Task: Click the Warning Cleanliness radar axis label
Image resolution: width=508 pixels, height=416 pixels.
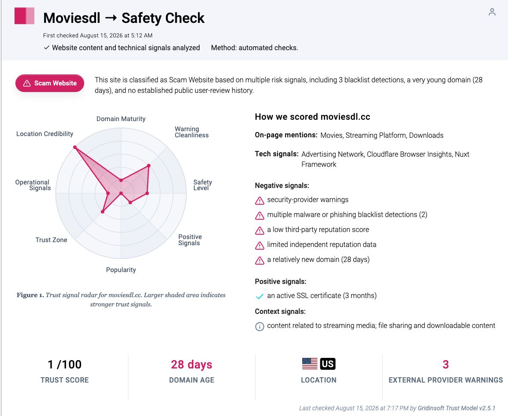Action: click(x=192, y=132)
